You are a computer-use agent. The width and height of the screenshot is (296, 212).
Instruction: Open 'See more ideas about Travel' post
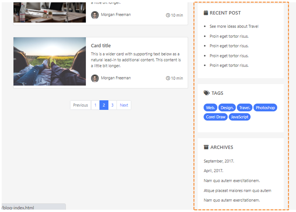coord(234,26)
